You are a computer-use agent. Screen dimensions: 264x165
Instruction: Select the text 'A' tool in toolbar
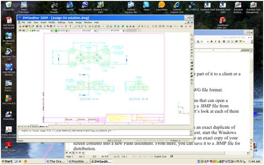130,26
